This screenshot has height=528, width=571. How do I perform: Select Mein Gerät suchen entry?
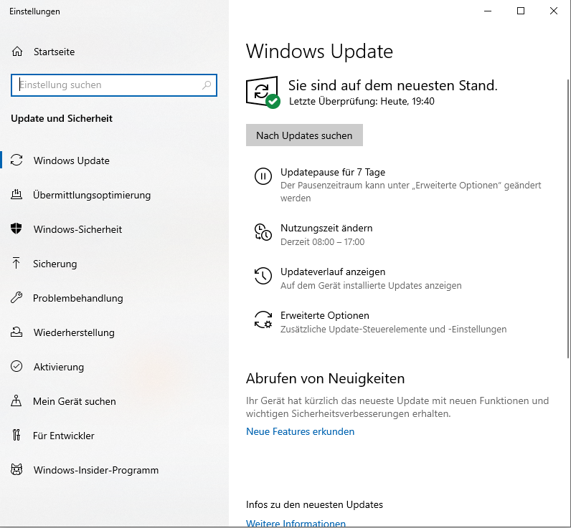click(75, 401)
